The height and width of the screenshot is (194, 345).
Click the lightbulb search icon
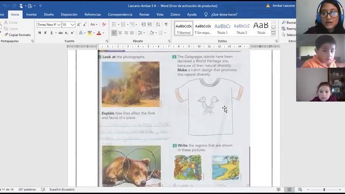coord(206,15)
